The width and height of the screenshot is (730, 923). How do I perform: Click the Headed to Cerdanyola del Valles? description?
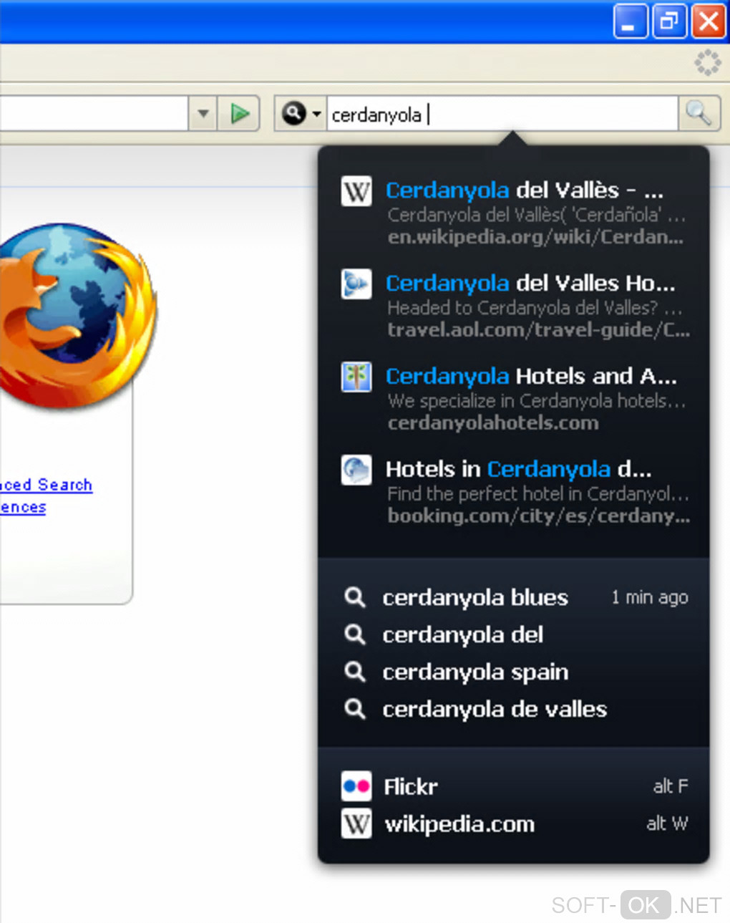[535, 308]
